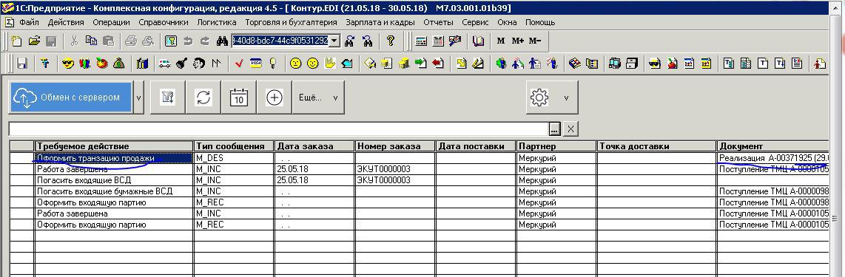Image resolution: width=845 pixels, height=277 pixels.
Task: Click the red checkmark icon
Action: coord(239,64)
